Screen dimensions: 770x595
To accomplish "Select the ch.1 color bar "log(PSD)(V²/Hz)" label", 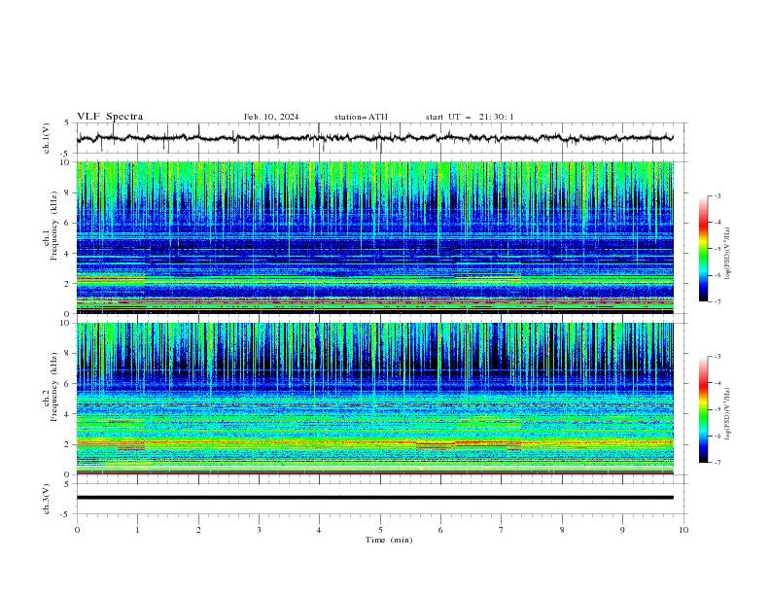I will (728, 254).
